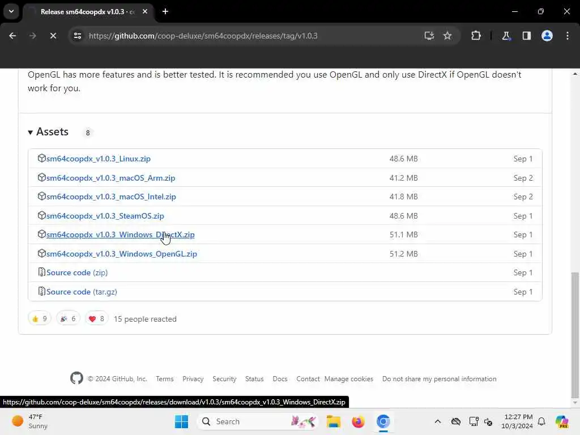Screen dimensions: 580x435
Task: Bookmark this page with the star
Action: [447, 36]
